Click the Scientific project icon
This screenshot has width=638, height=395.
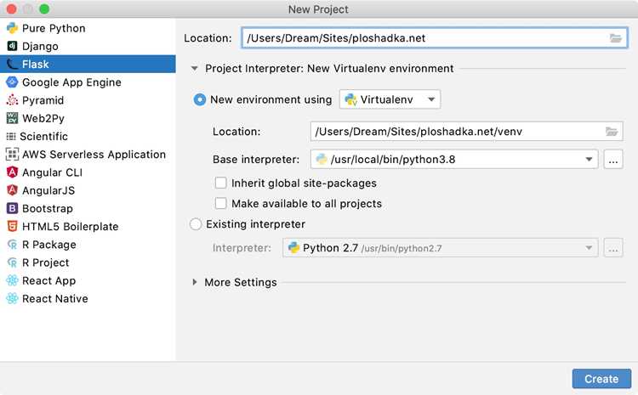coord(11,136)
